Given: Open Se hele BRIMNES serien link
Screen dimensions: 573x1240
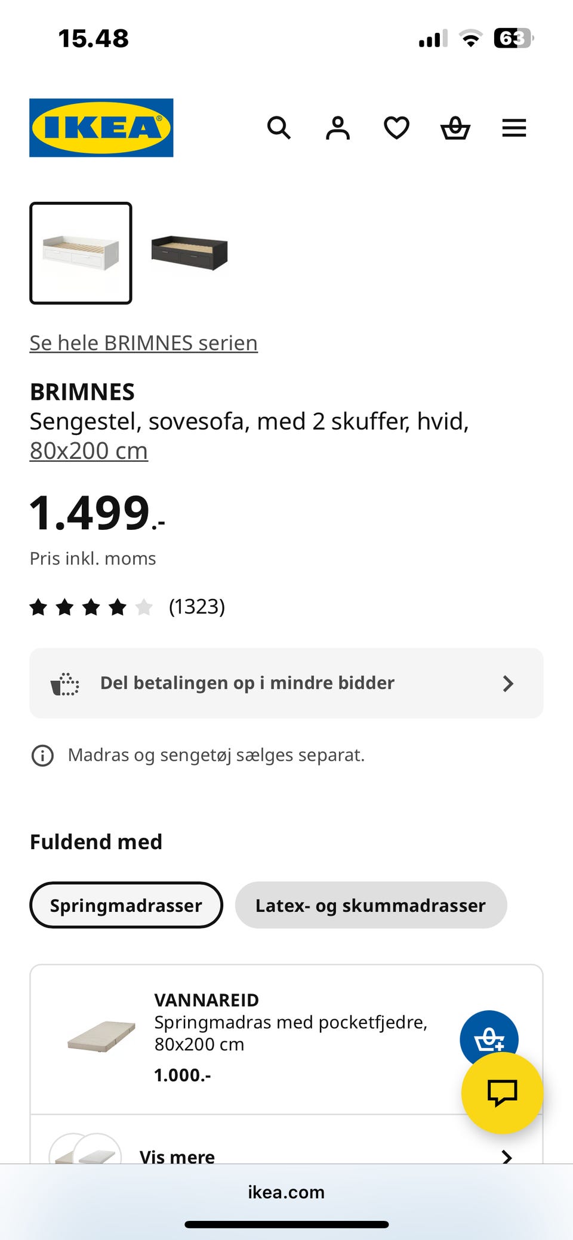Looking at the screenshot, I should point(144,343).
